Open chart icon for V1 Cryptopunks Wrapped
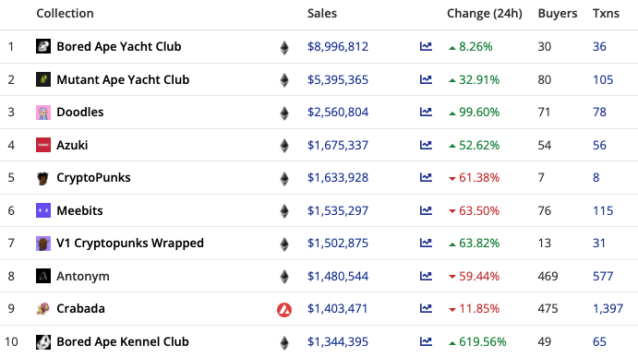Viewport: 638px width, 357px height. [426, 243]
